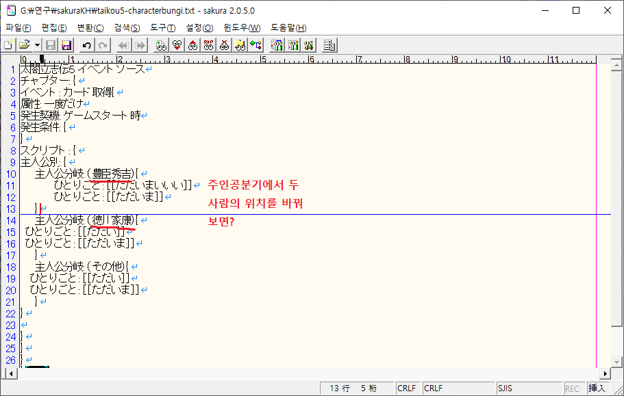Click 'その他' on line 18
Viewport: 624px width, 396px height.
point(108,267)
